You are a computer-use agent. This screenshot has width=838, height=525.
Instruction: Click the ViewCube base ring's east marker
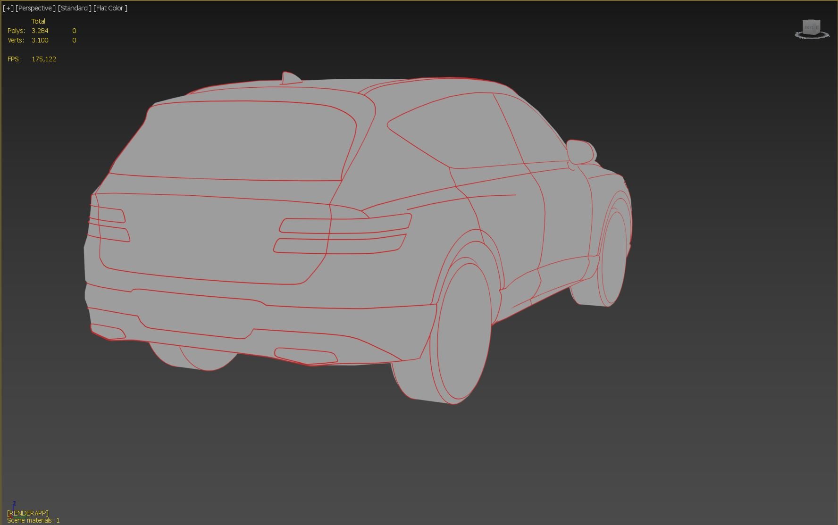(x=829, y=37)
